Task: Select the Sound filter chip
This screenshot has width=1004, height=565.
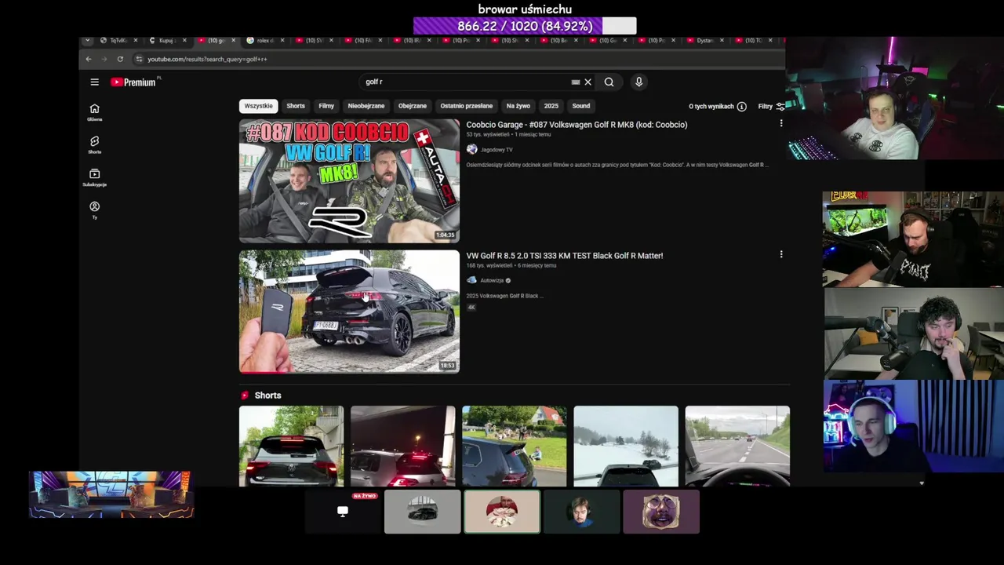Action: 581,106
